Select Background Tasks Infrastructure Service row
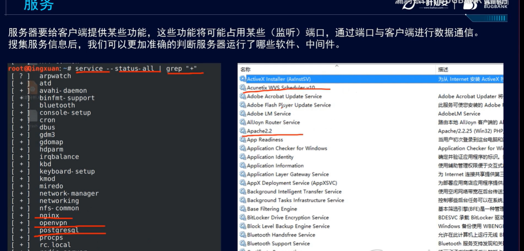Viewport: 524px width, 251px height. [x=370, y=200]
